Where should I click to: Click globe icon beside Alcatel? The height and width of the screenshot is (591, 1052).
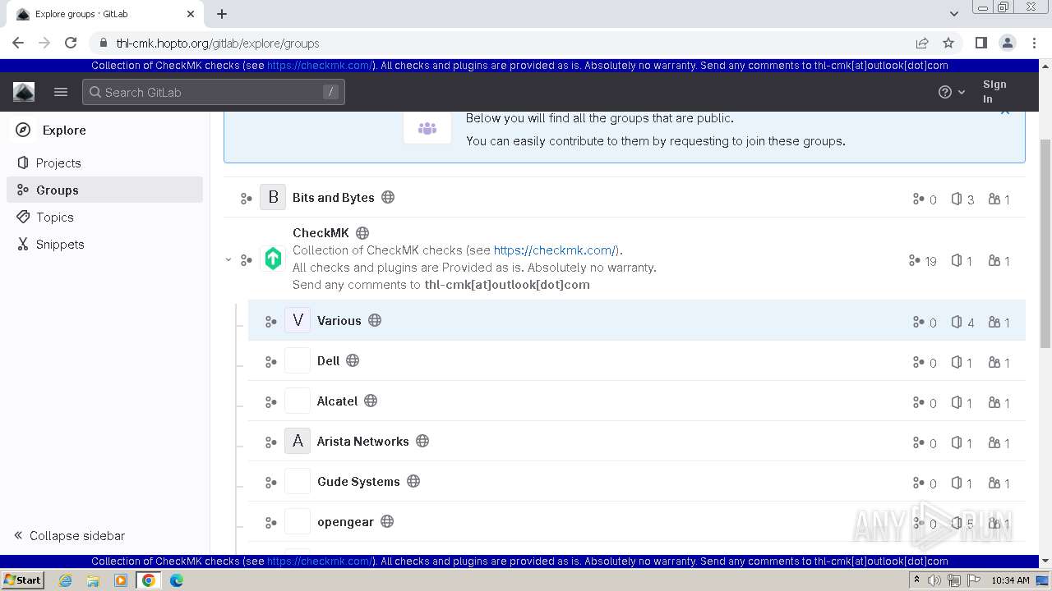(x=371, y=401)
